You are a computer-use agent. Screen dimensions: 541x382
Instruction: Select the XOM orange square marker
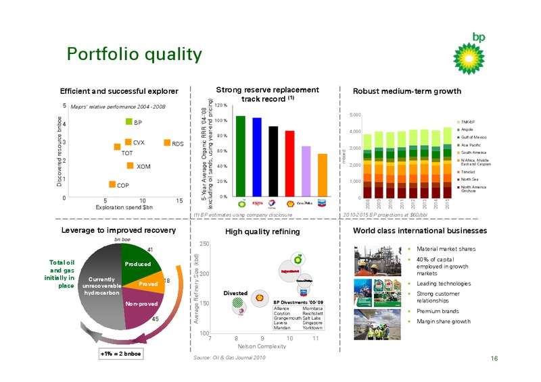point(130,165)
